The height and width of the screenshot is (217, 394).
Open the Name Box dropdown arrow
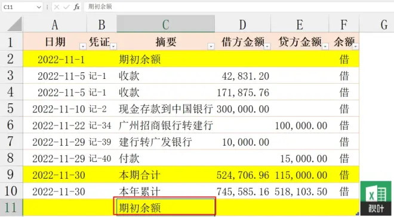(39, 7)
